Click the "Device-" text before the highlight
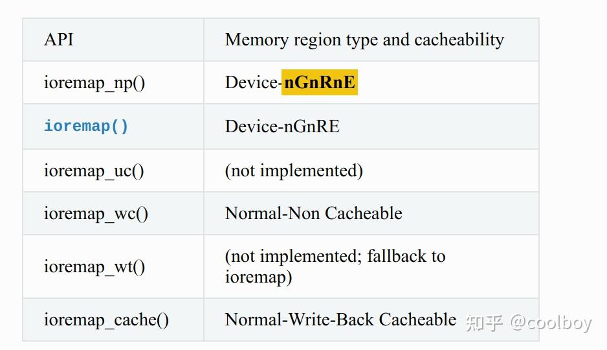 253,82
